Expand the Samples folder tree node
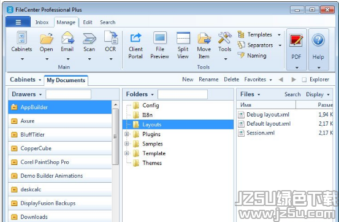 [127, 144]
